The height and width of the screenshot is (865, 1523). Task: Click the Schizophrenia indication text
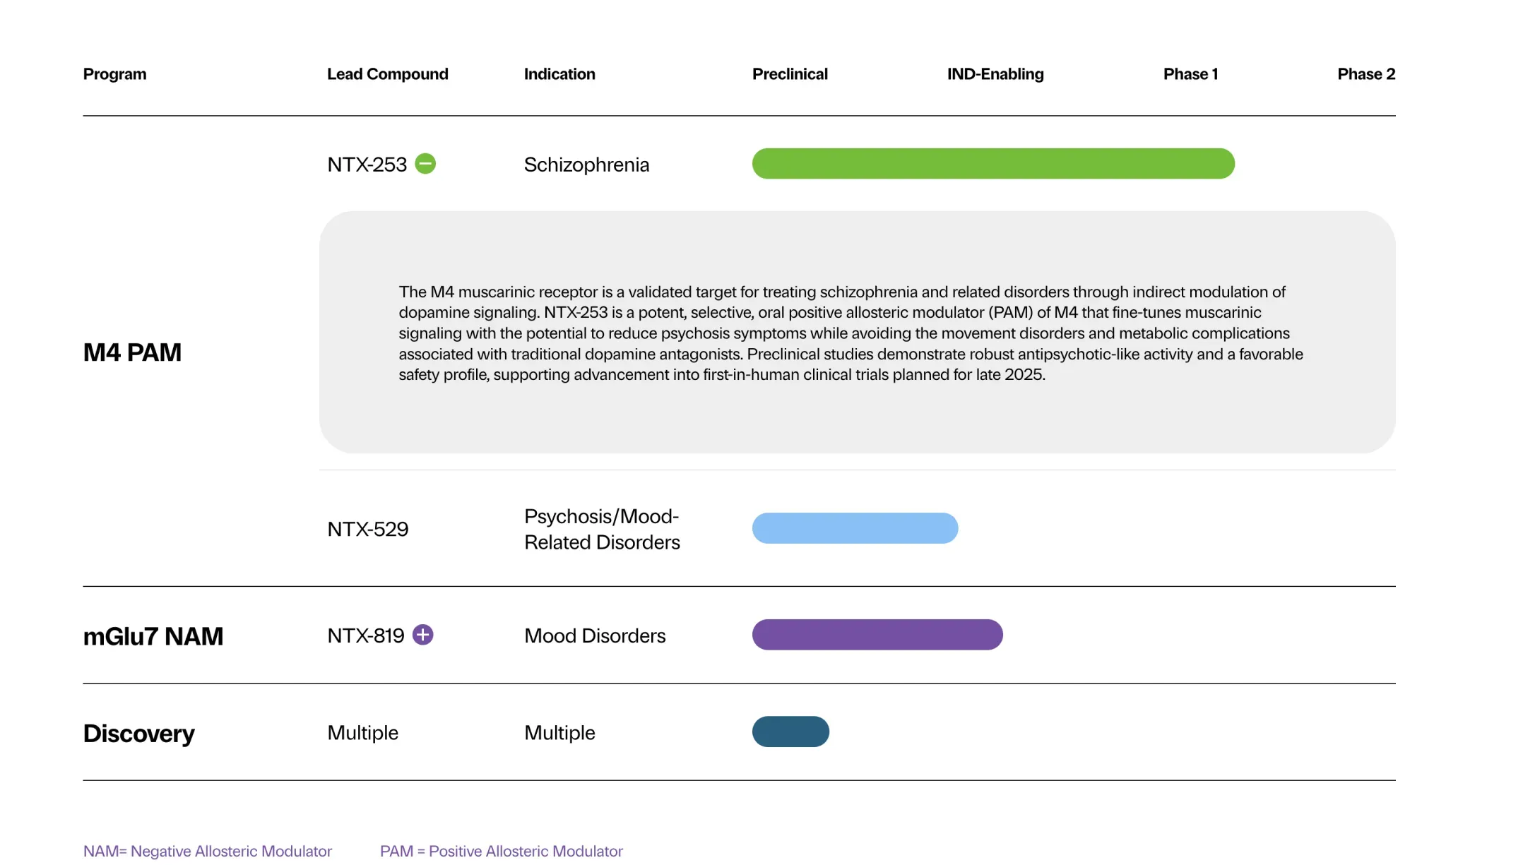coord(586,165)
